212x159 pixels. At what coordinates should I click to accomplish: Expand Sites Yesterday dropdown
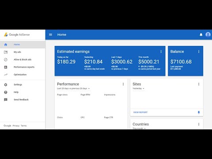pyautogui.click(x=138, y=88)
